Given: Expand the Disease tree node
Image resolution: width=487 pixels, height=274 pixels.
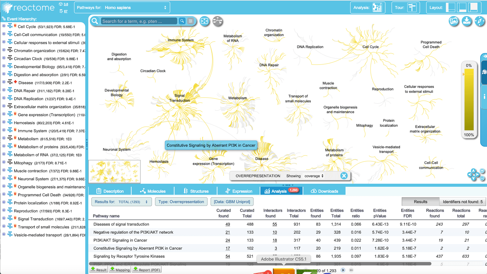Looking at the screenshot, I should [x=4, y=82].
